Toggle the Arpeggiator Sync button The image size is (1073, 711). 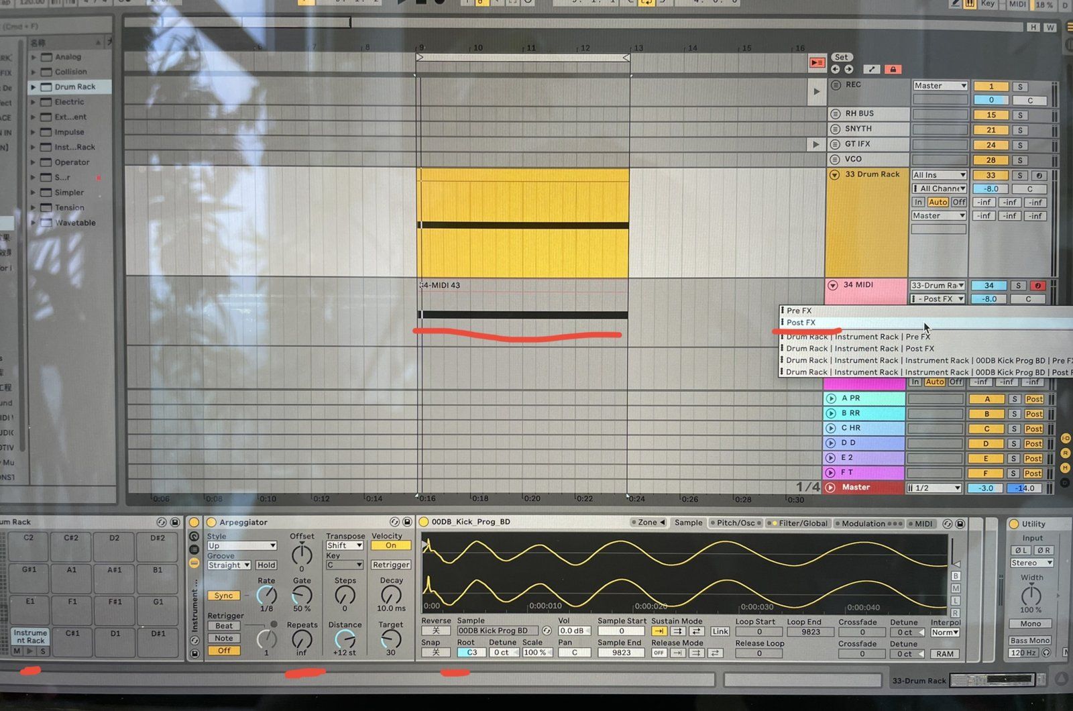(223, 596)
